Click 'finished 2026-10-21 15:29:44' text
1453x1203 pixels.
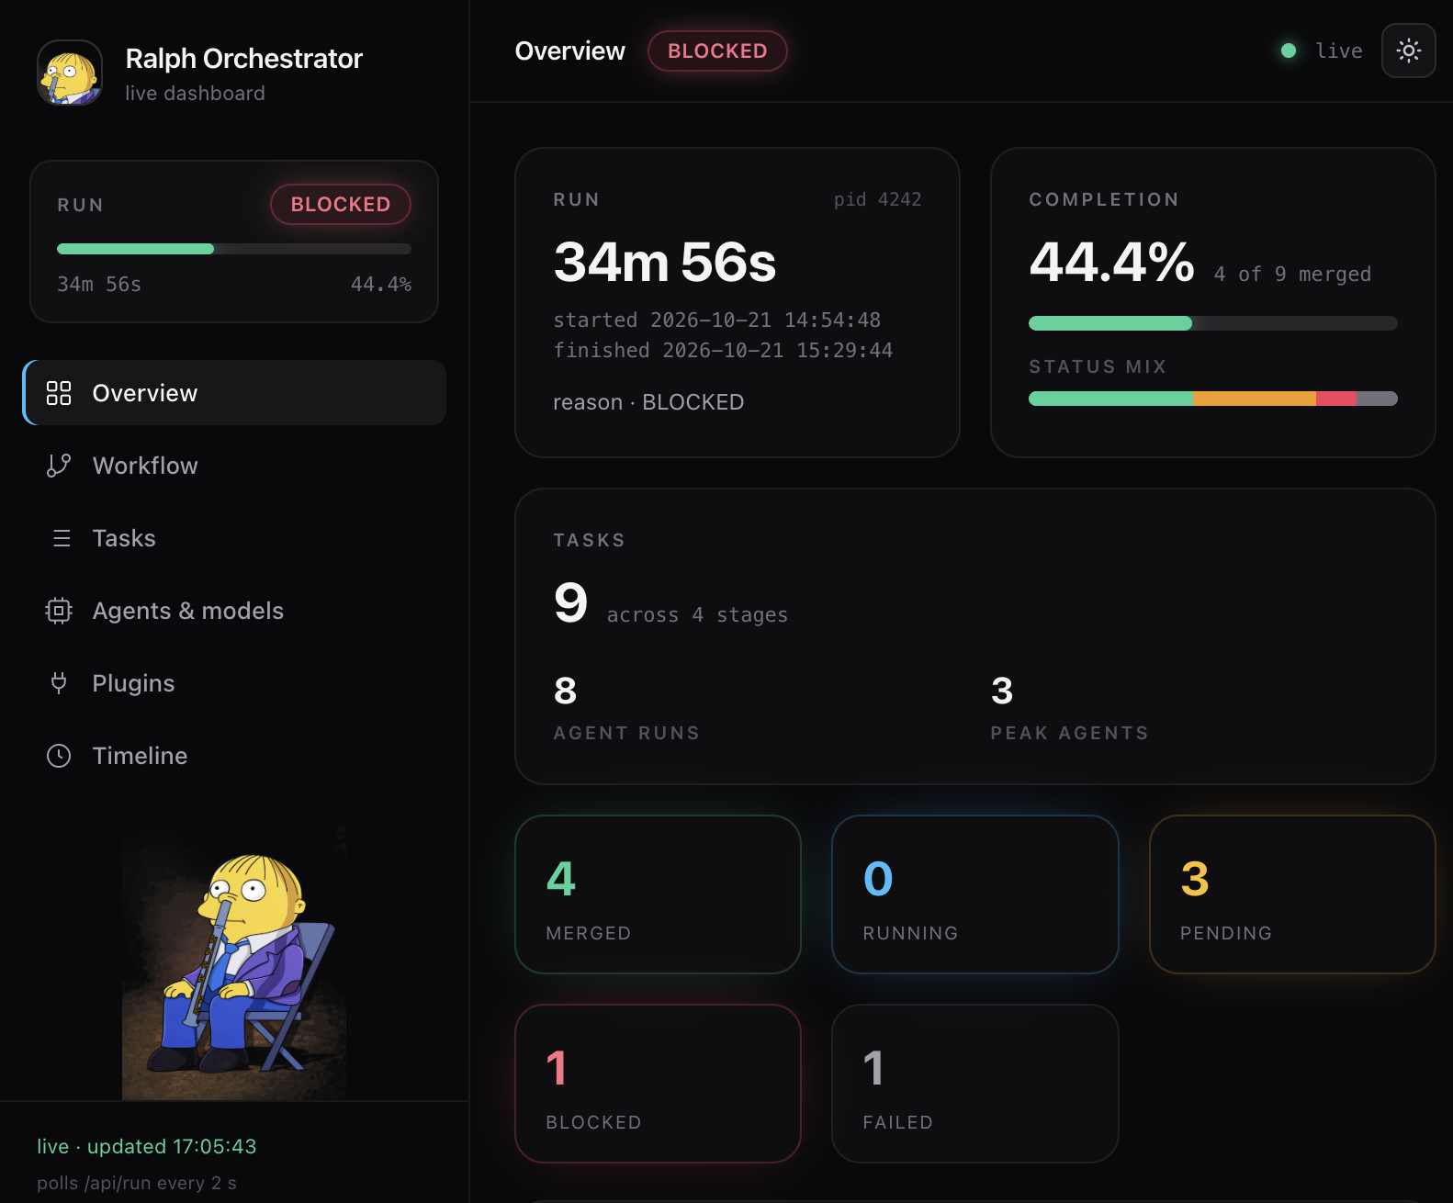723,350
